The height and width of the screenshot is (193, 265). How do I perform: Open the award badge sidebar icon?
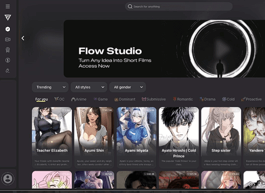(x=8, y=50)
